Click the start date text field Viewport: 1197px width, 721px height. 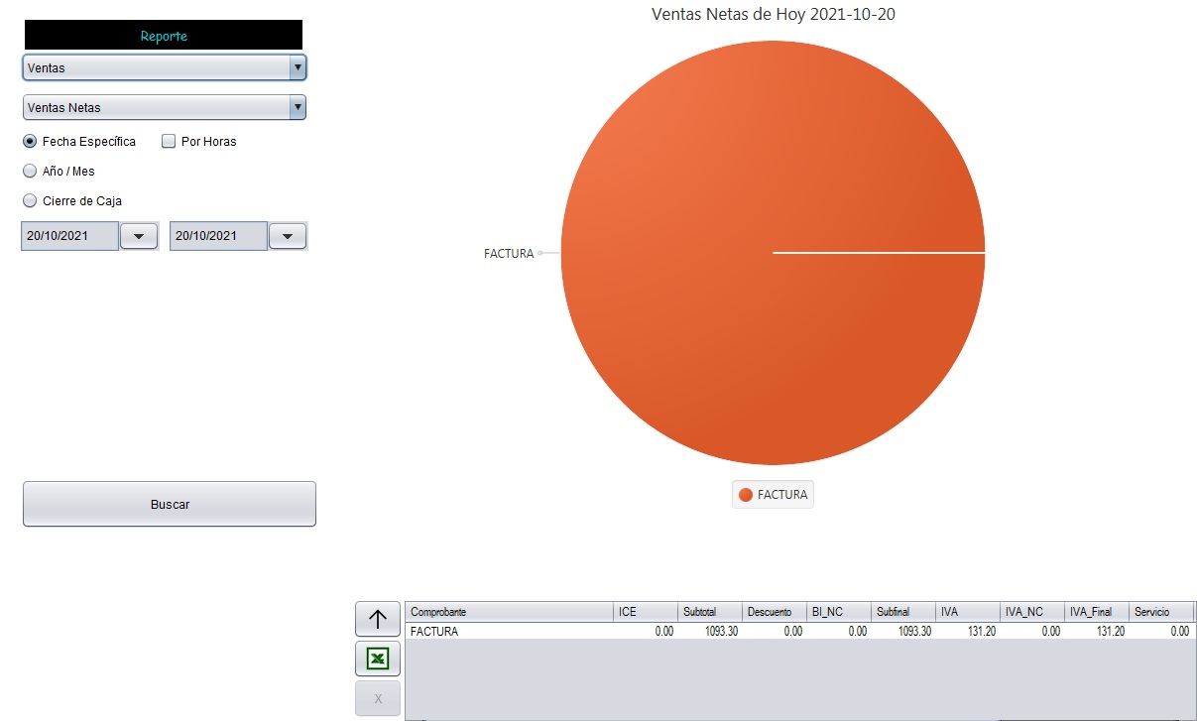[x=69, y=236]
